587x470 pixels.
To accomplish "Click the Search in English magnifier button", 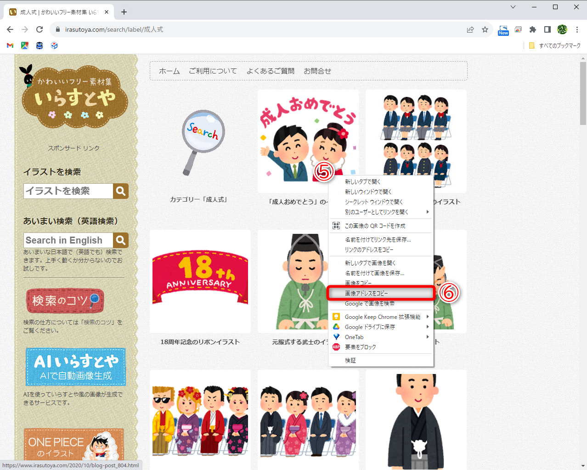I will [120, 240].
